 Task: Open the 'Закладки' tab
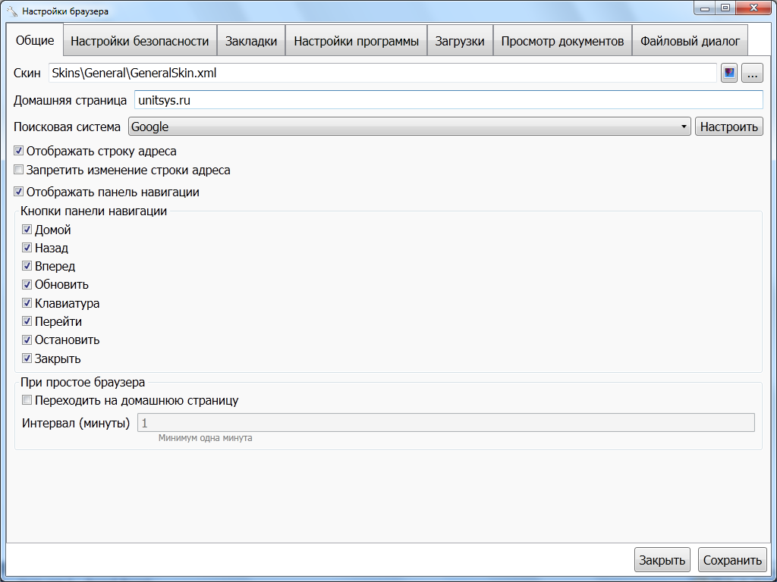coord(251,42)
